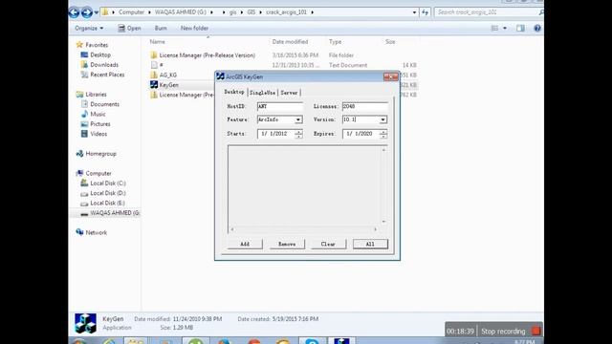The width and height of the screenshot is (612, 344).
Task: Select Network in navigation pane
Action: [x=96, y=232]
